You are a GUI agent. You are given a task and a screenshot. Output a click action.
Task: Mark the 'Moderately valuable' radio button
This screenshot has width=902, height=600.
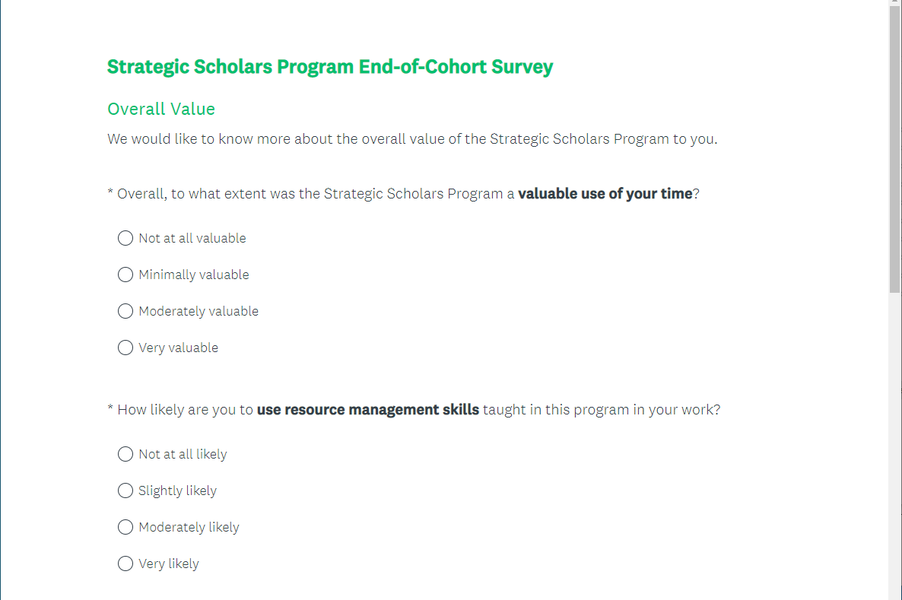click(x=125, y=311)
